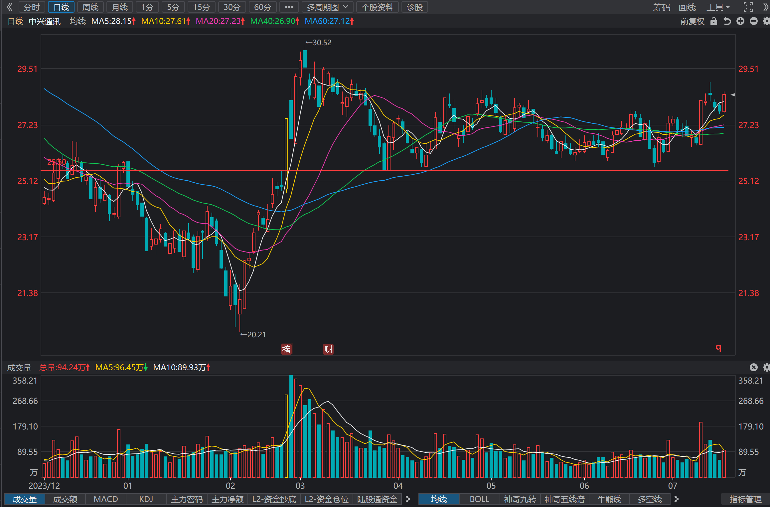Click the 榜 marker on chart
The width and height of the screenshot is (770, 507).
(286, 349)
